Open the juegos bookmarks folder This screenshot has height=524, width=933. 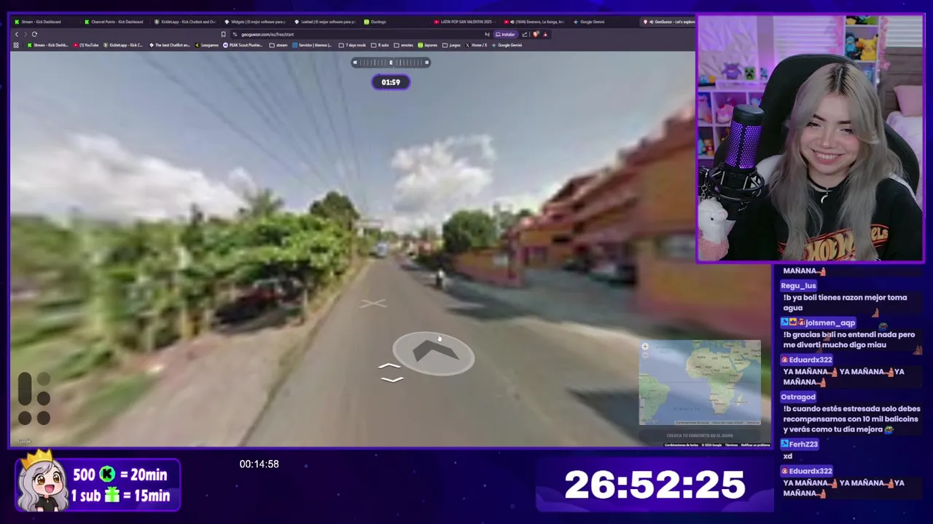(451, 45)
